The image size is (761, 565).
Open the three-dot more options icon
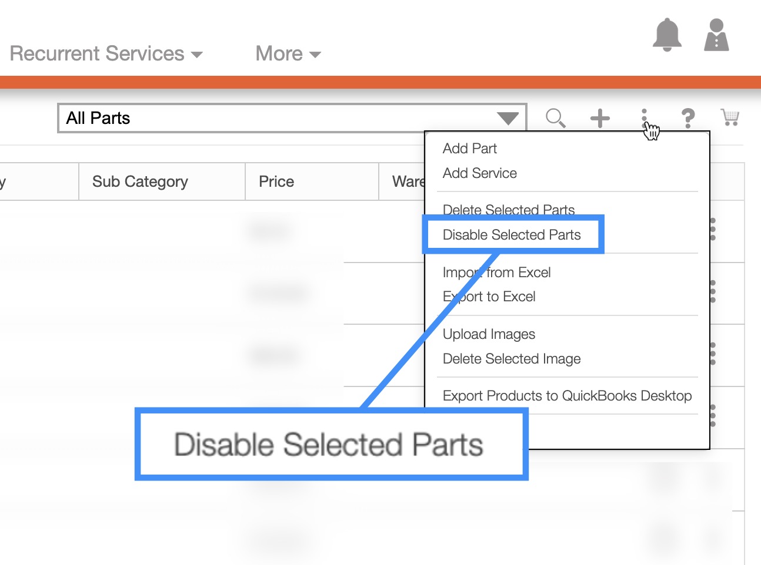click(645, 116)
